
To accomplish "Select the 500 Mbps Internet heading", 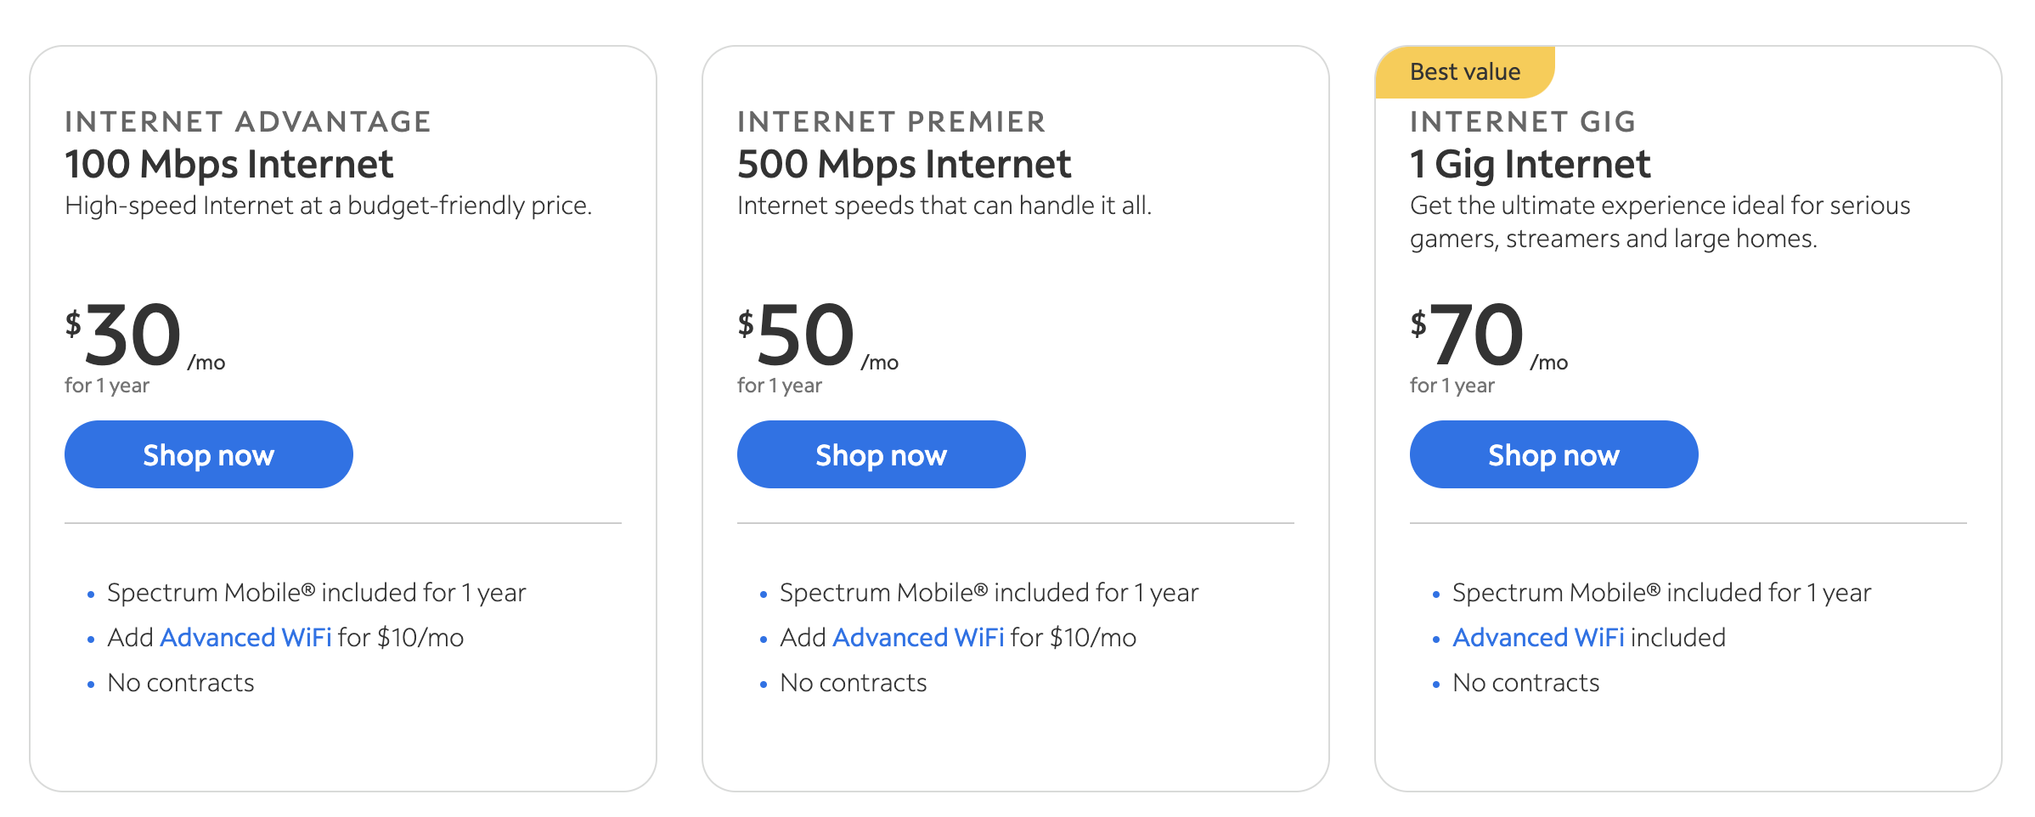I will (x=905, y=165).
